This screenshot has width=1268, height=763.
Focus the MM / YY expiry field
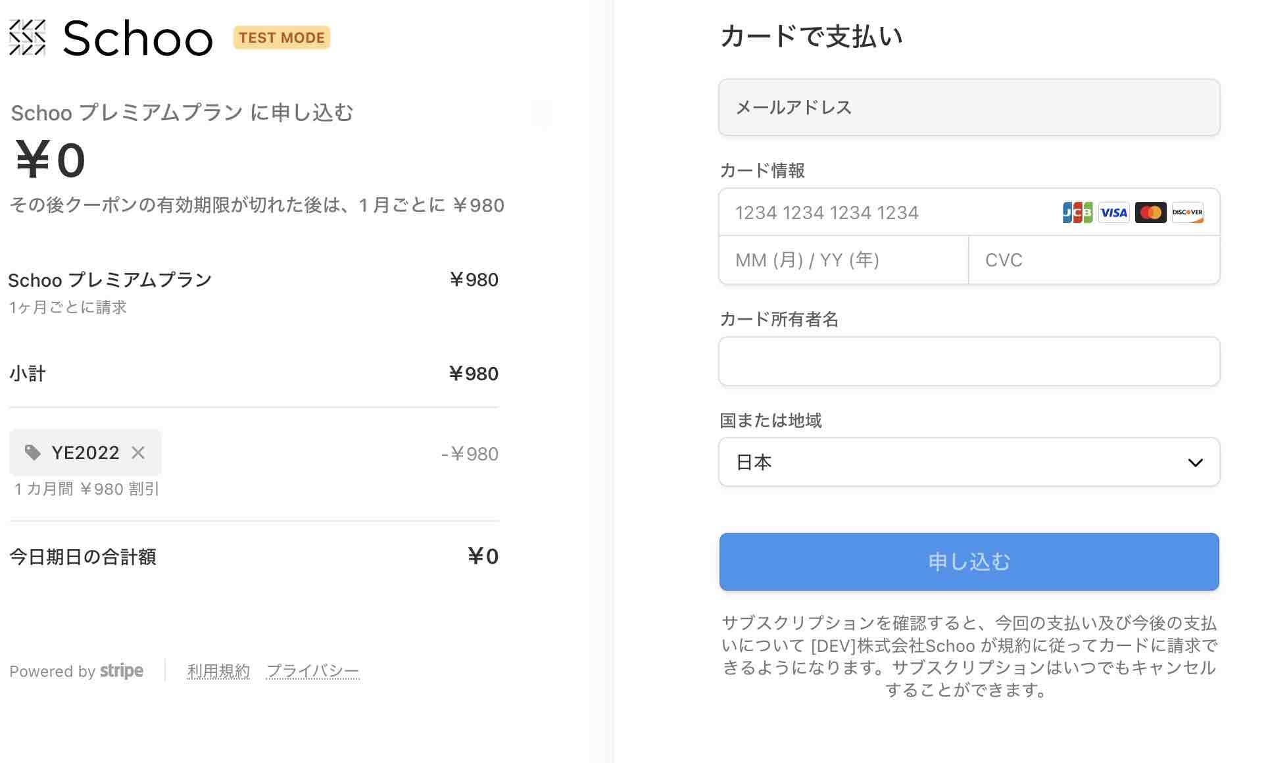point(844,260)
